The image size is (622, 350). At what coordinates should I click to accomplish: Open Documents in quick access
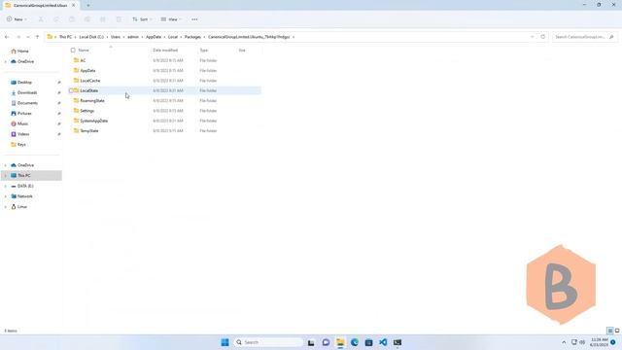coord(27,103)
